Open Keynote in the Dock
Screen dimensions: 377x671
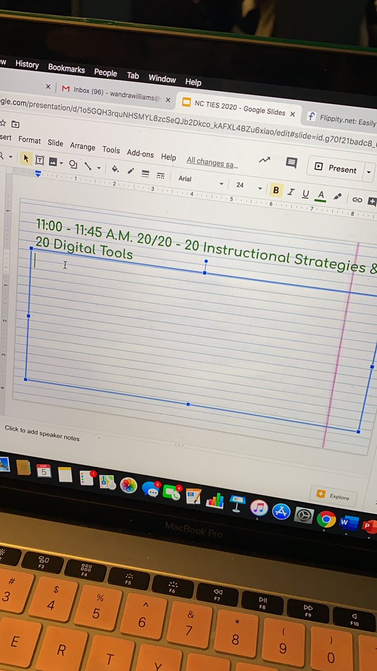tap(237, 502)
